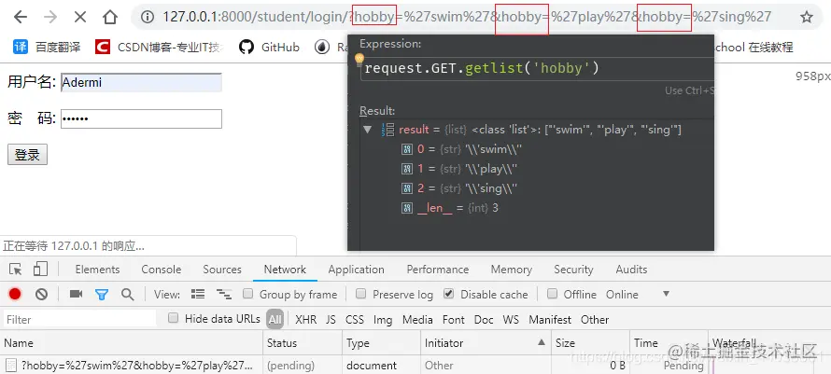Activate DevTools inspect element picker icon
The image size is (831, 374).
coord(16,270)
